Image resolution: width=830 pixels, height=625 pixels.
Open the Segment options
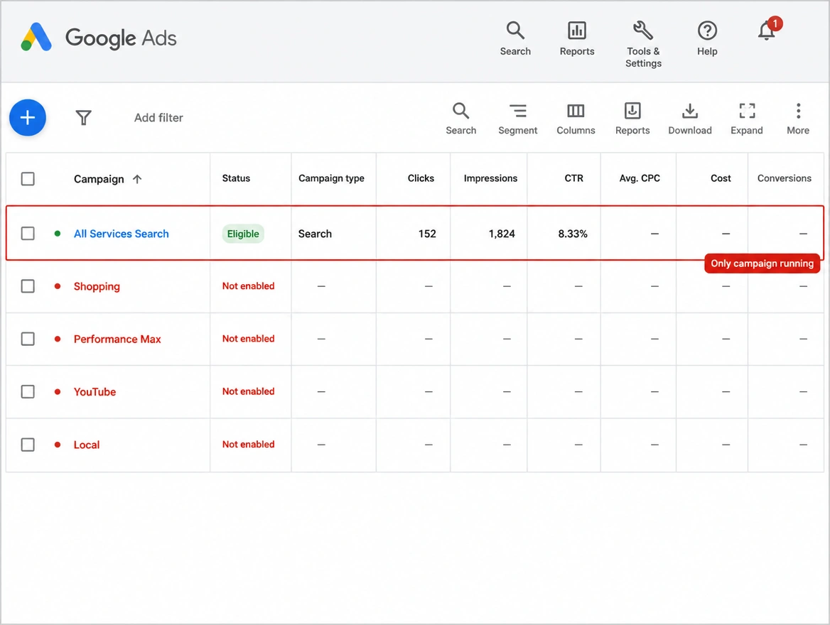tap(517, 119)
